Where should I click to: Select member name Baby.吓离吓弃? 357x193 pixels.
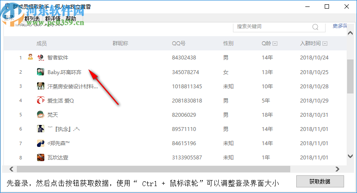(x=65, y=72)
